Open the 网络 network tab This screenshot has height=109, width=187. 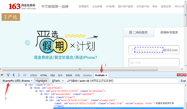click(78, 75)
